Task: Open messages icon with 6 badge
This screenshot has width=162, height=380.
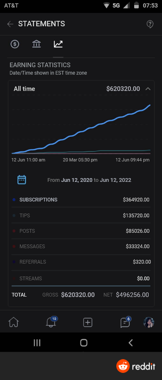Action: (x=125, y=322)
